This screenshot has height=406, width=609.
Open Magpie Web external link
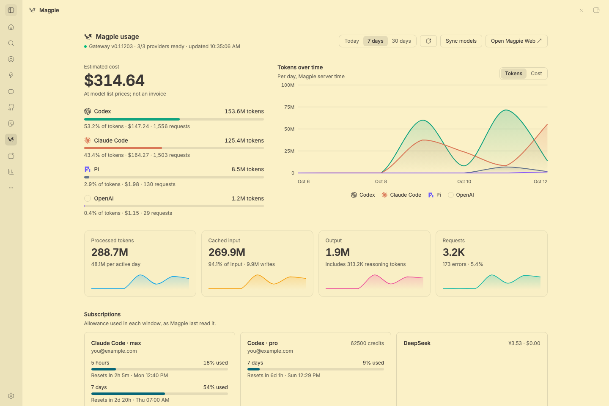(x=516, y=41)
